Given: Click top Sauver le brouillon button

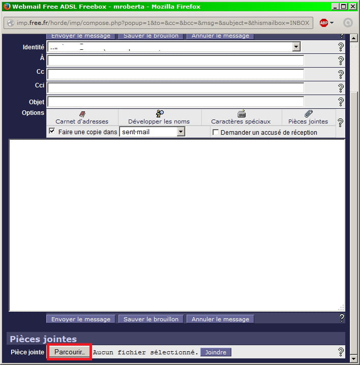Looking at the screenshot, I should click(x=151, y=36).
